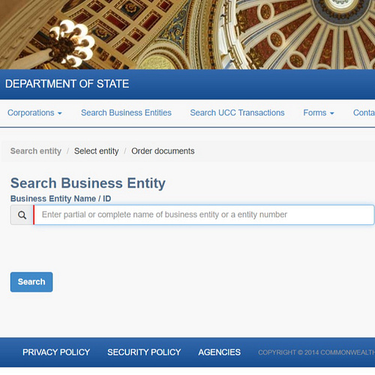Click the capitol dome banner image
Viewport: 375px width, 375px height.
(187, 34)
